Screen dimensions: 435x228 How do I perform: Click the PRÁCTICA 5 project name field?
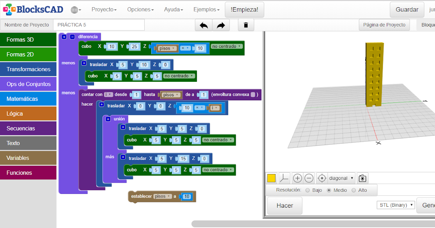(99, 25)
